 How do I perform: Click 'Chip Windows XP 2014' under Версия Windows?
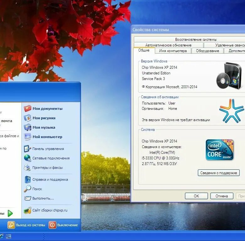point(159,67)
